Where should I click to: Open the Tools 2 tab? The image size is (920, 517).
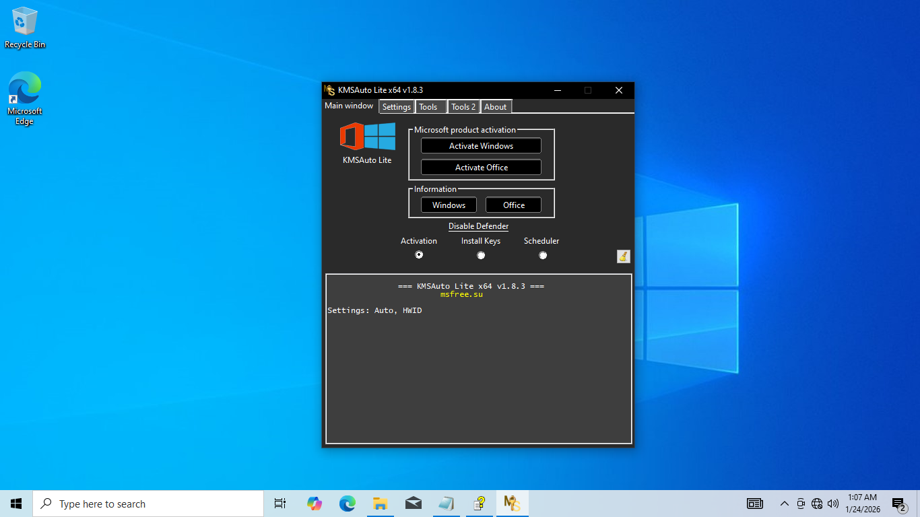tap(463, 107)
